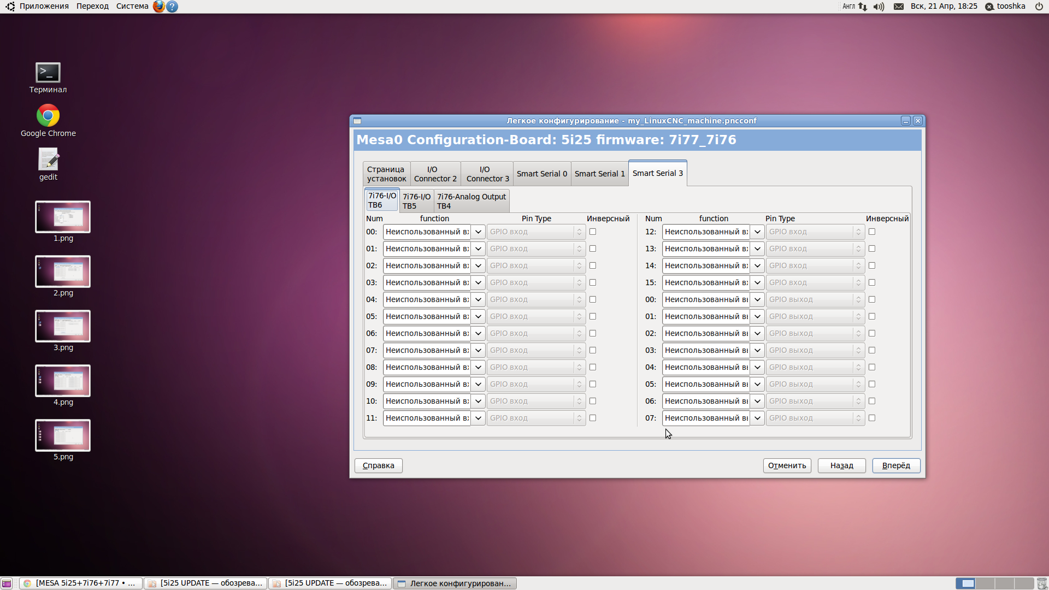Click the help icon in top panel

pos(172,7)
